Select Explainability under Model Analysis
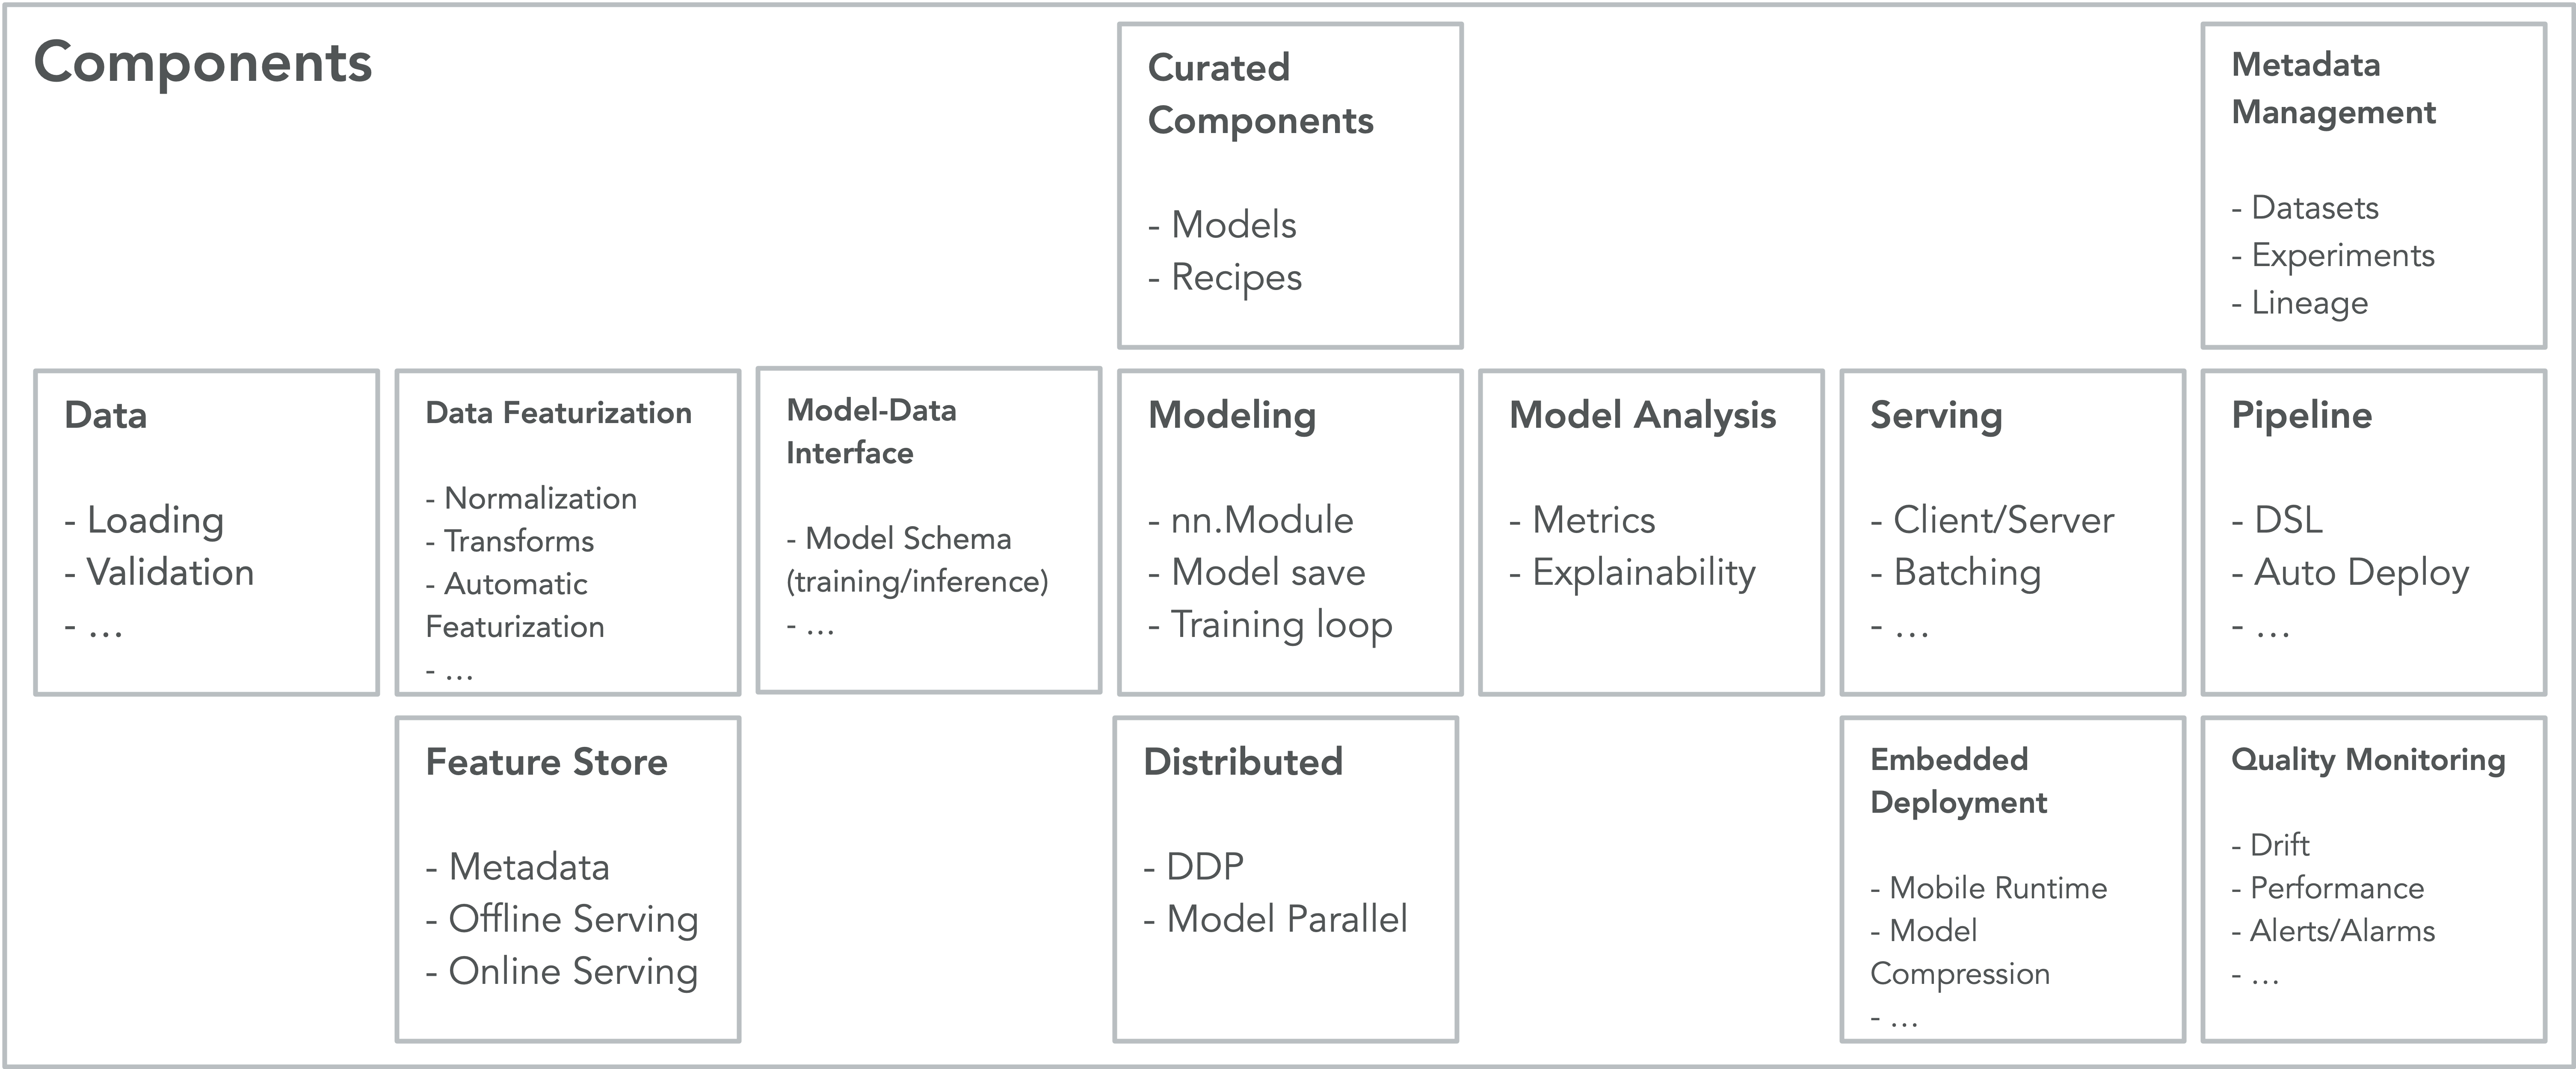Viewport: 2576px width, 1069px height. pyautogui.click(x=1643, y=572)
